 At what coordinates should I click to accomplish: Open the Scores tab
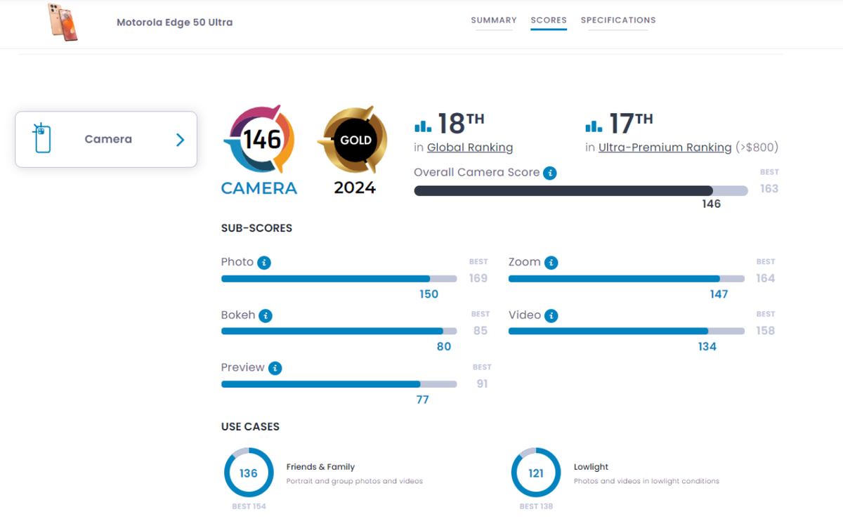coord(549,20)
